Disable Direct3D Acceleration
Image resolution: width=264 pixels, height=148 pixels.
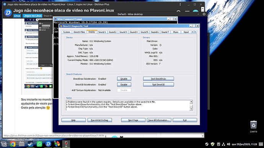[124, 85]
